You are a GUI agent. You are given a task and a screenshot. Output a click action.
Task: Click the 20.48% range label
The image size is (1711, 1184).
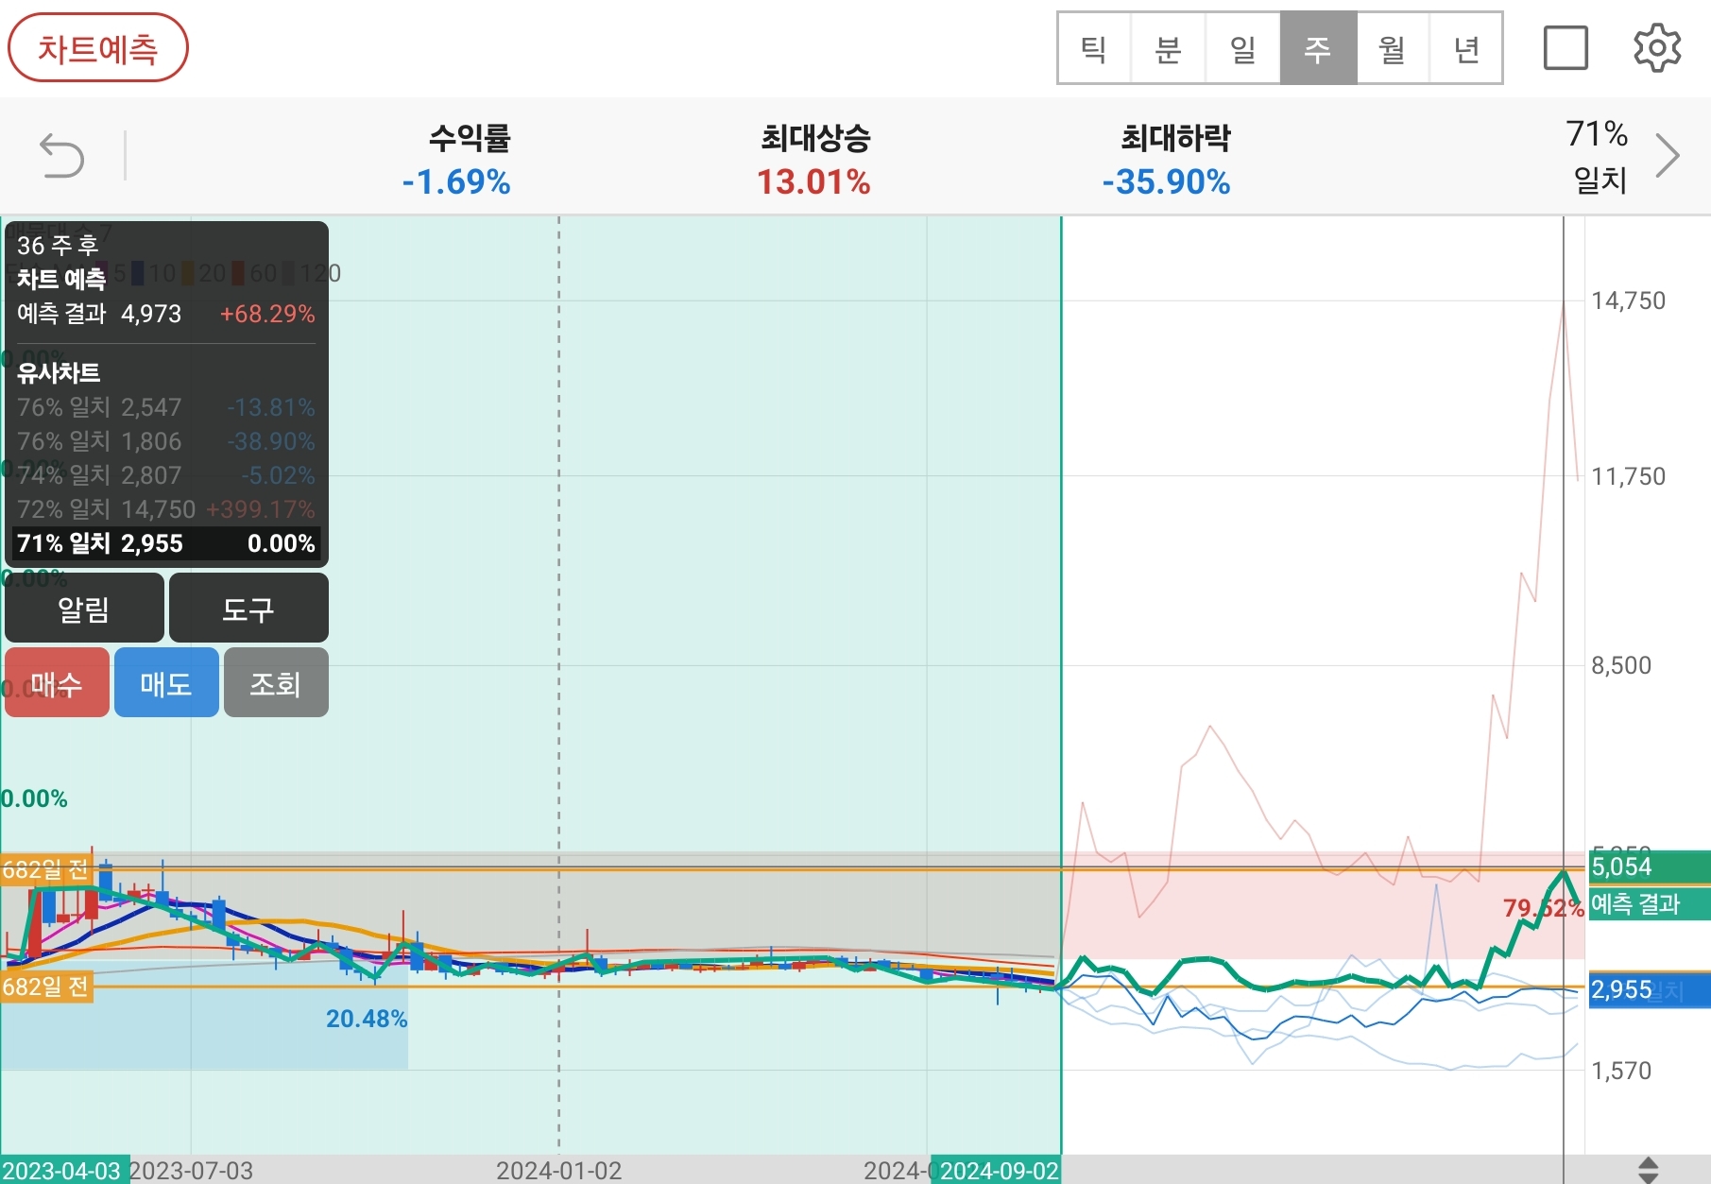367,1019
